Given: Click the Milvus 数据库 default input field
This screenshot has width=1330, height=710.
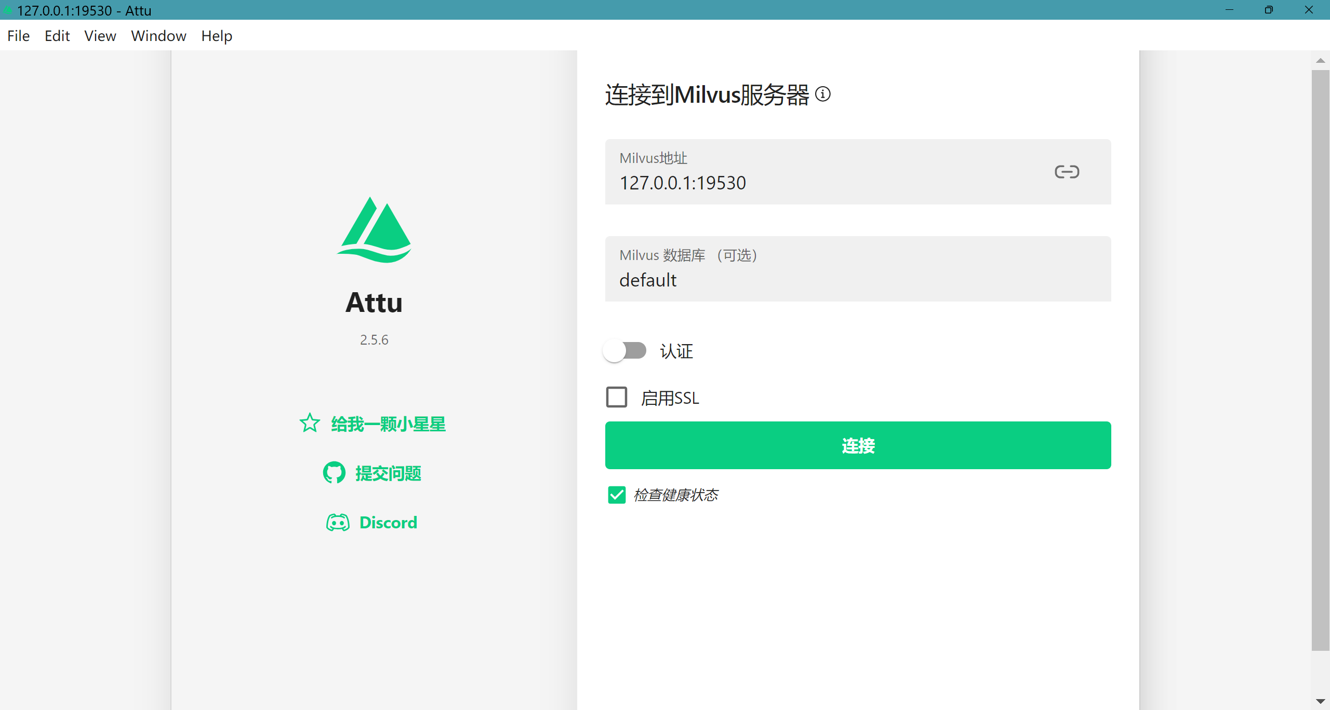Looking at the screenshot, I should click(x=857, y=280).
